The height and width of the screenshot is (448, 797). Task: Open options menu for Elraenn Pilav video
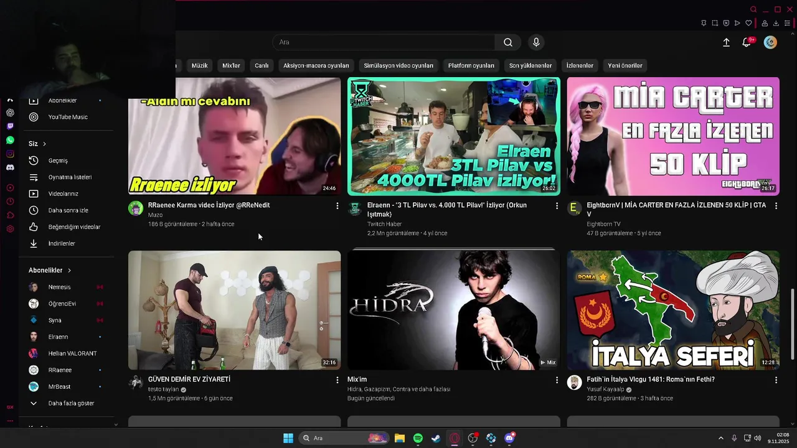click(557, 205)
